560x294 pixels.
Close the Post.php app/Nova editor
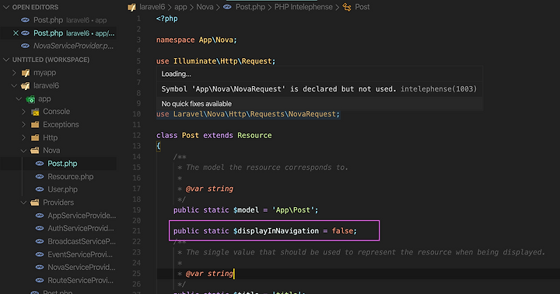(16, 33)
